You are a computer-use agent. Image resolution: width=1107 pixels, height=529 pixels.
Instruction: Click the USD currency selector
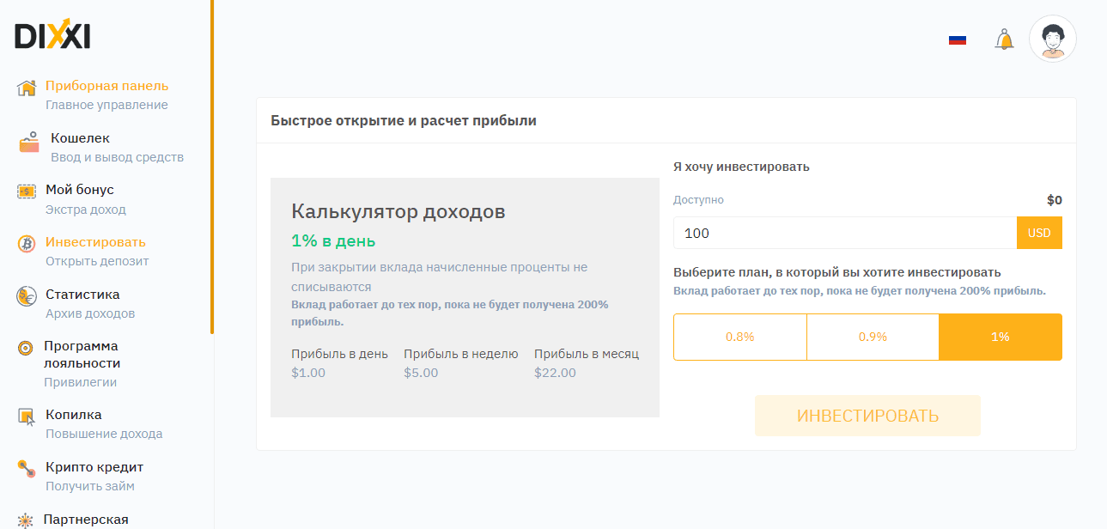[x=1039, y=232]
